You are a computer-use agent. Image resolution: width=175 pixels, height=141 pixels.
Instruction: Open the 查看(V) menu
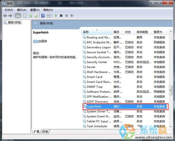(x=35, y=10)
